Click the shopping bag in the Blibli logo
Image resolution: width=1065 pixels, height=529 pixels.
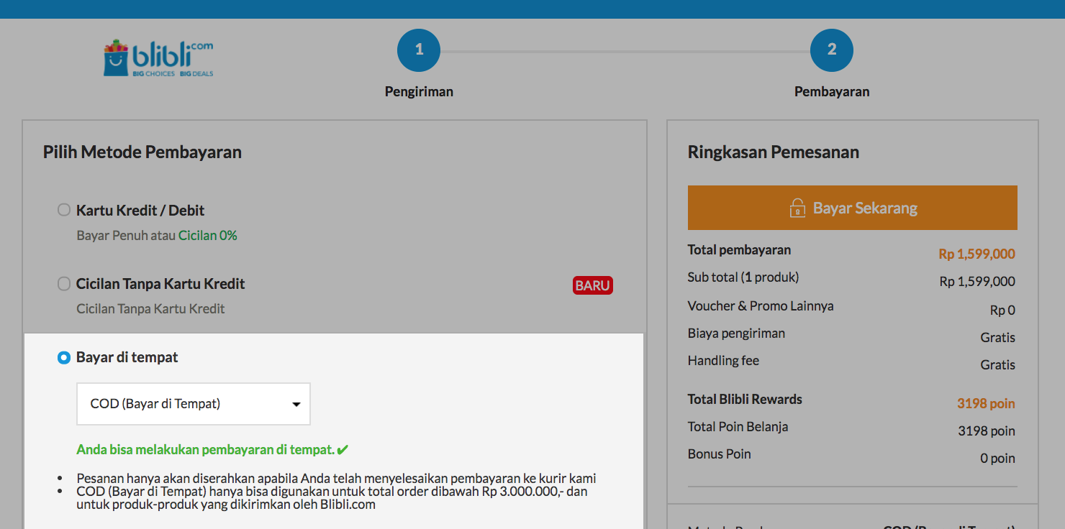(116, 57)
